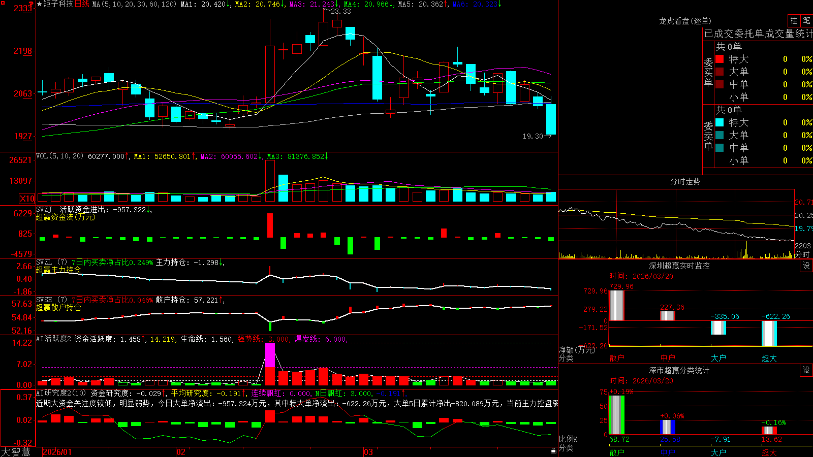The image size is (813, 457).
Task: Click the 超赢散户持仓 label
Action: click(x=58, y=307)
